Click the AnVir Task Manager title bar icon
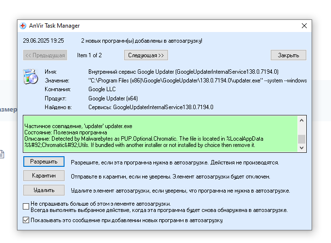Screen dimensions: 331x243 (x=23, y=26)
